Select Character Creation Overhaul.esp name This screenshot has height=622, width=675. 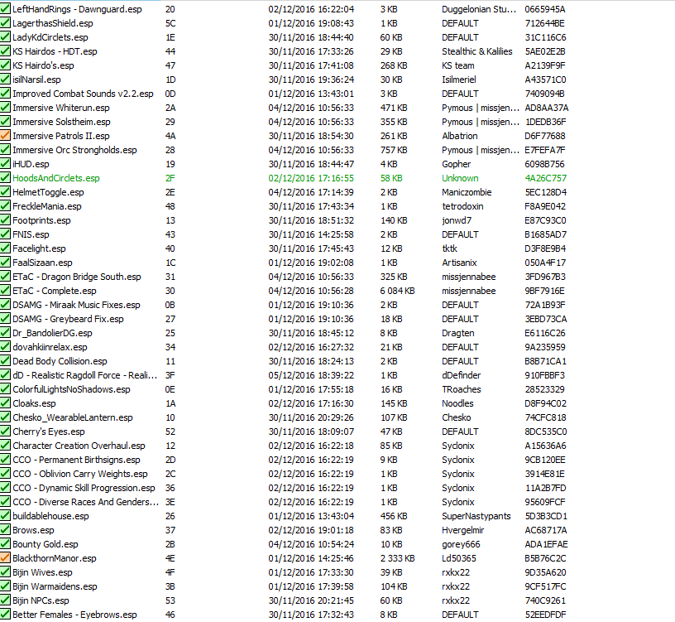[x=79, y=446]
